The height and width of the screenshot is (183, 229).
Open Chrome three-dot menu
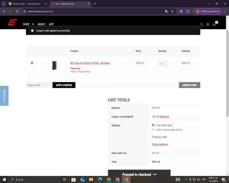point(225,11)
